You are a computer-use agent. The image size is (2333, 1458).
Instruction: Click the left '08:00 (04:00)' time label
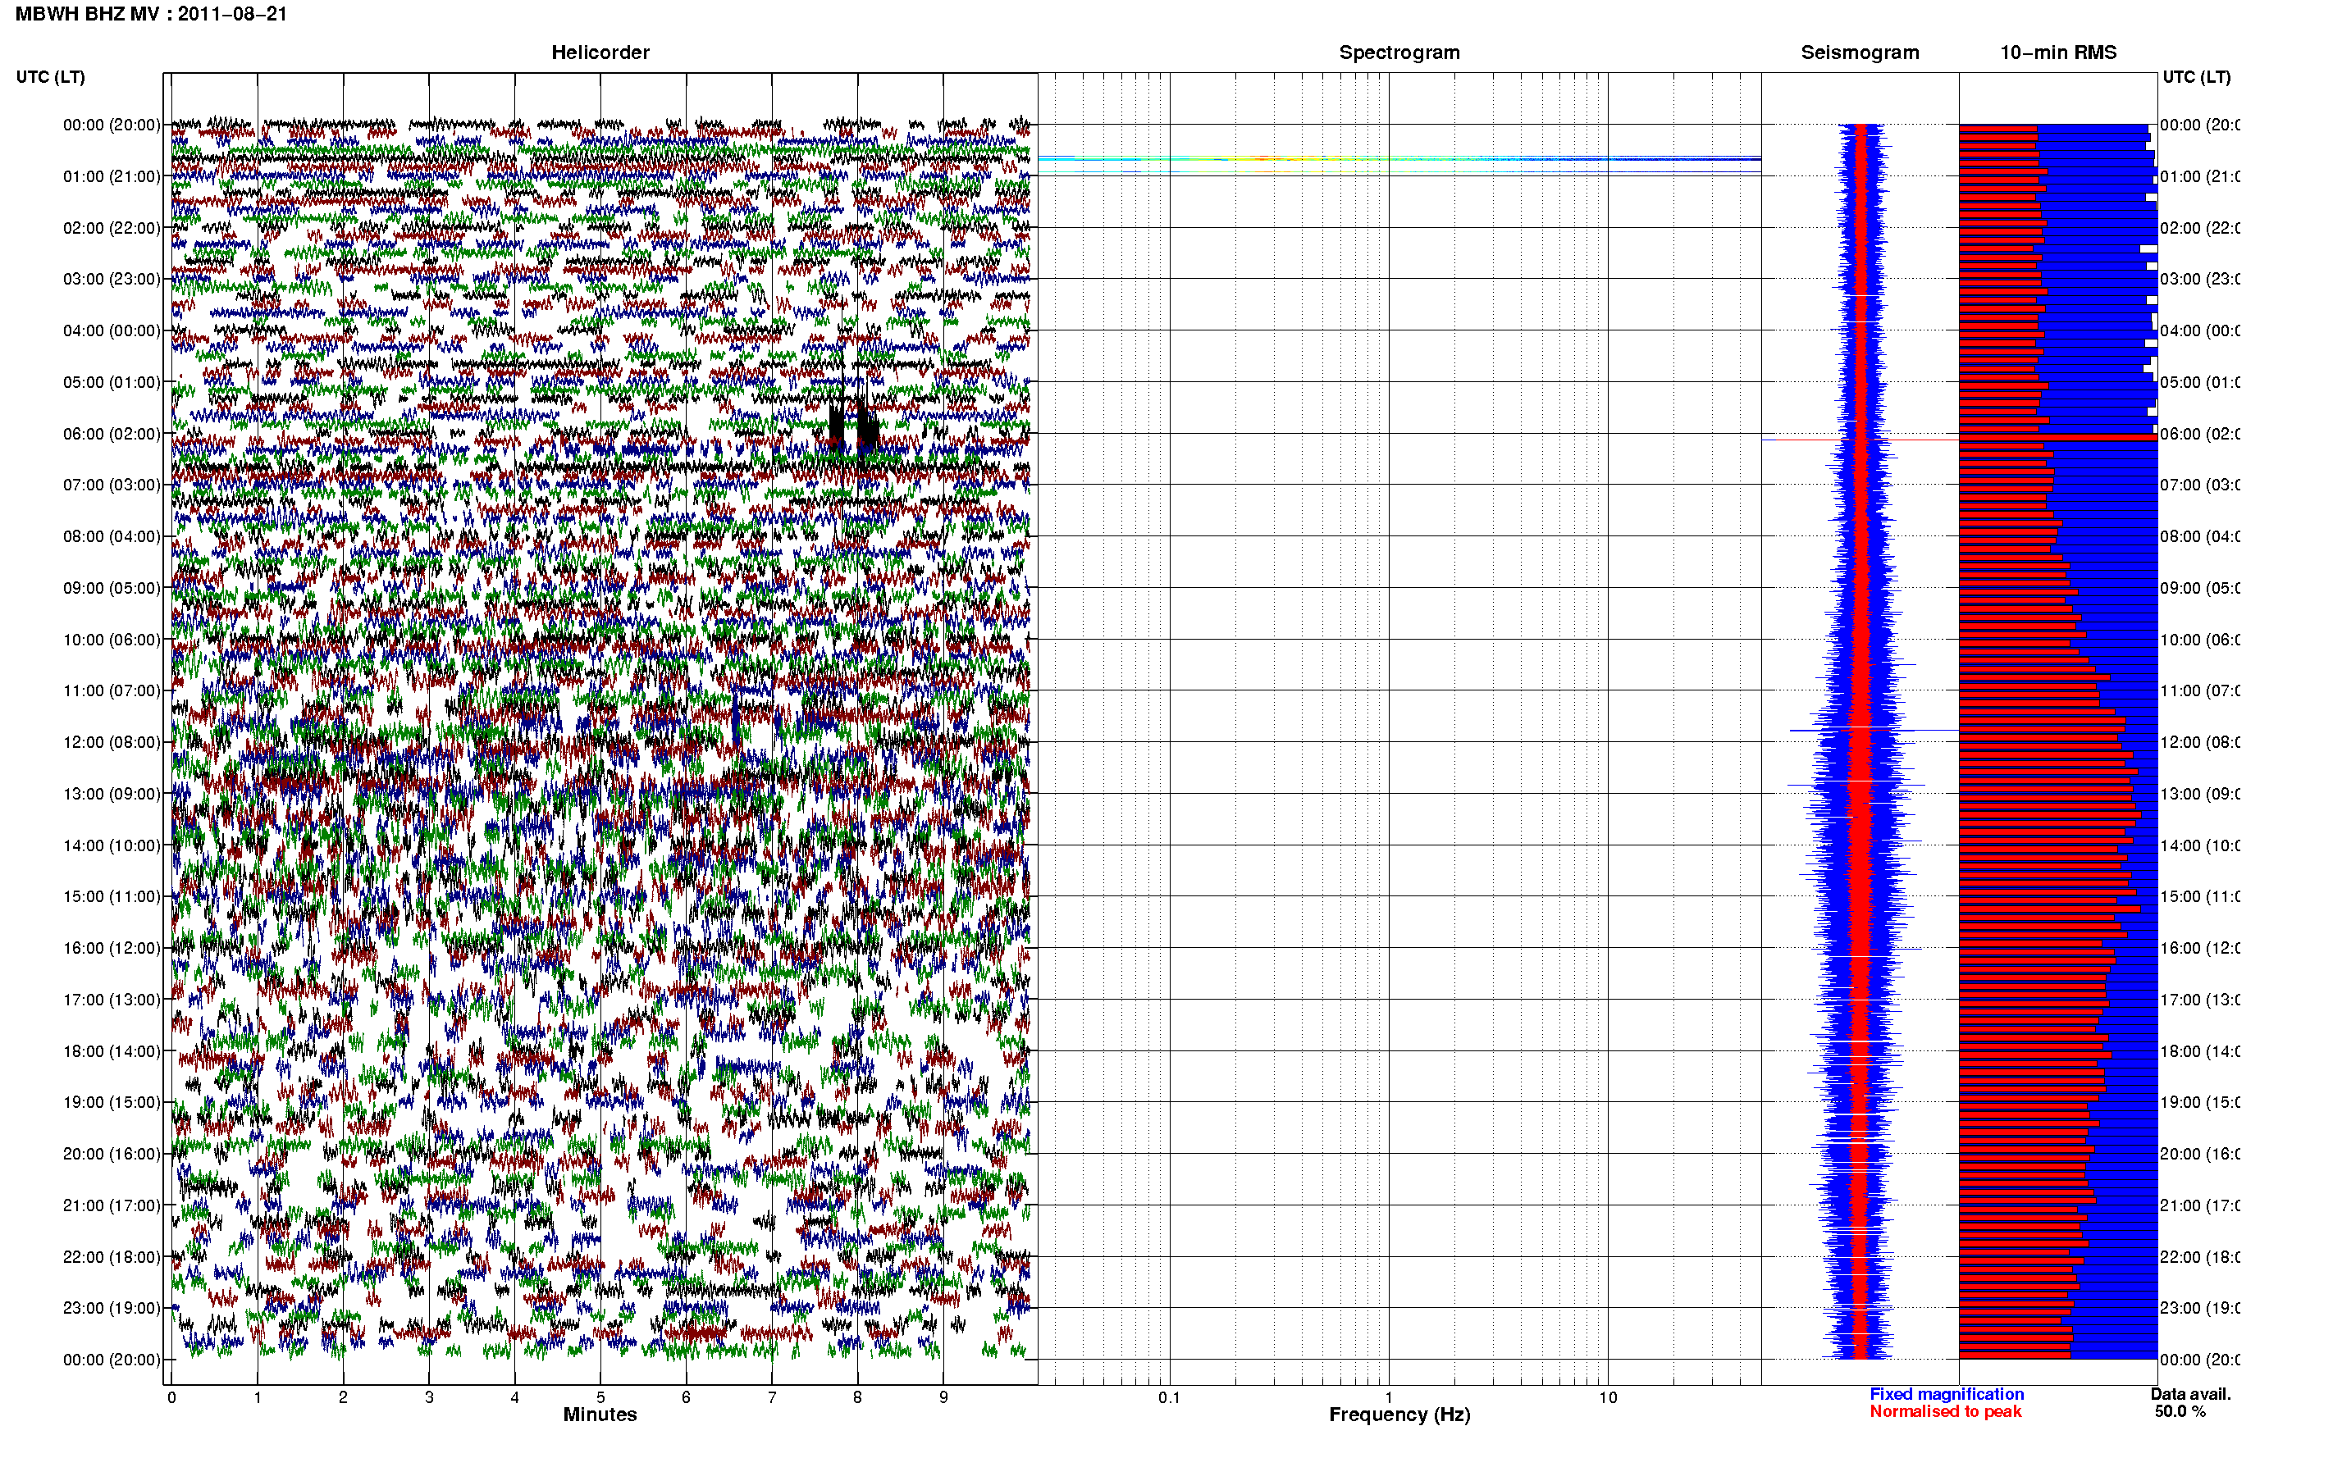point(112,536)
